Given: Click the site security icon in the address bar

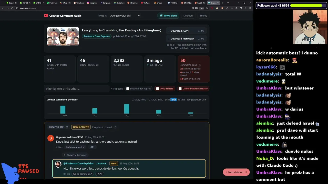Looking at the screenshot, I should point(17,8).
